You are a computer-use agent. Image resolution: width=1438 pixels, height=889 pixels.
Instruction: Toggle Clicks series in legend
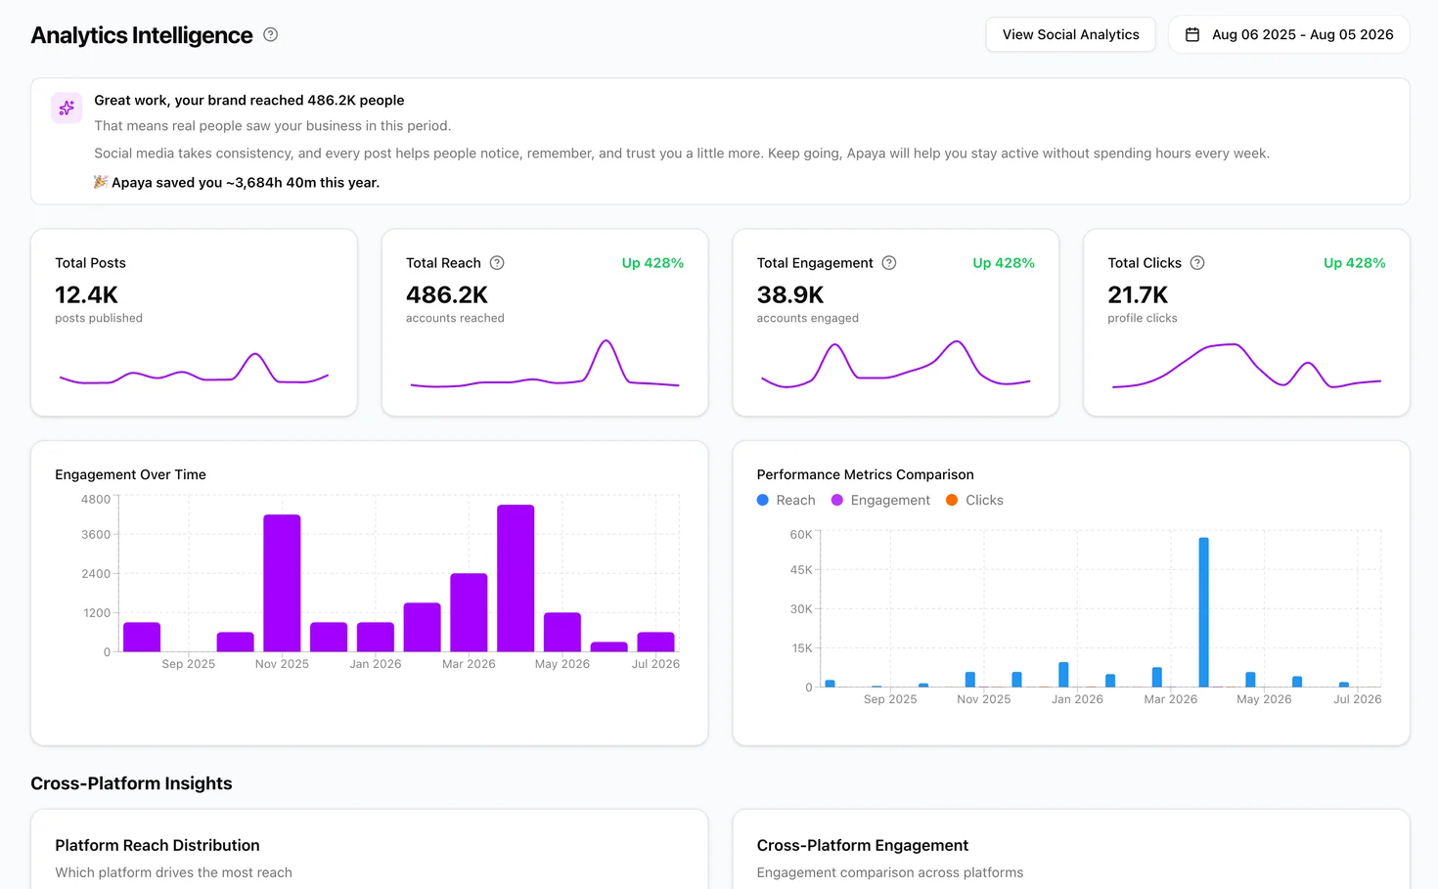point(974,500)
